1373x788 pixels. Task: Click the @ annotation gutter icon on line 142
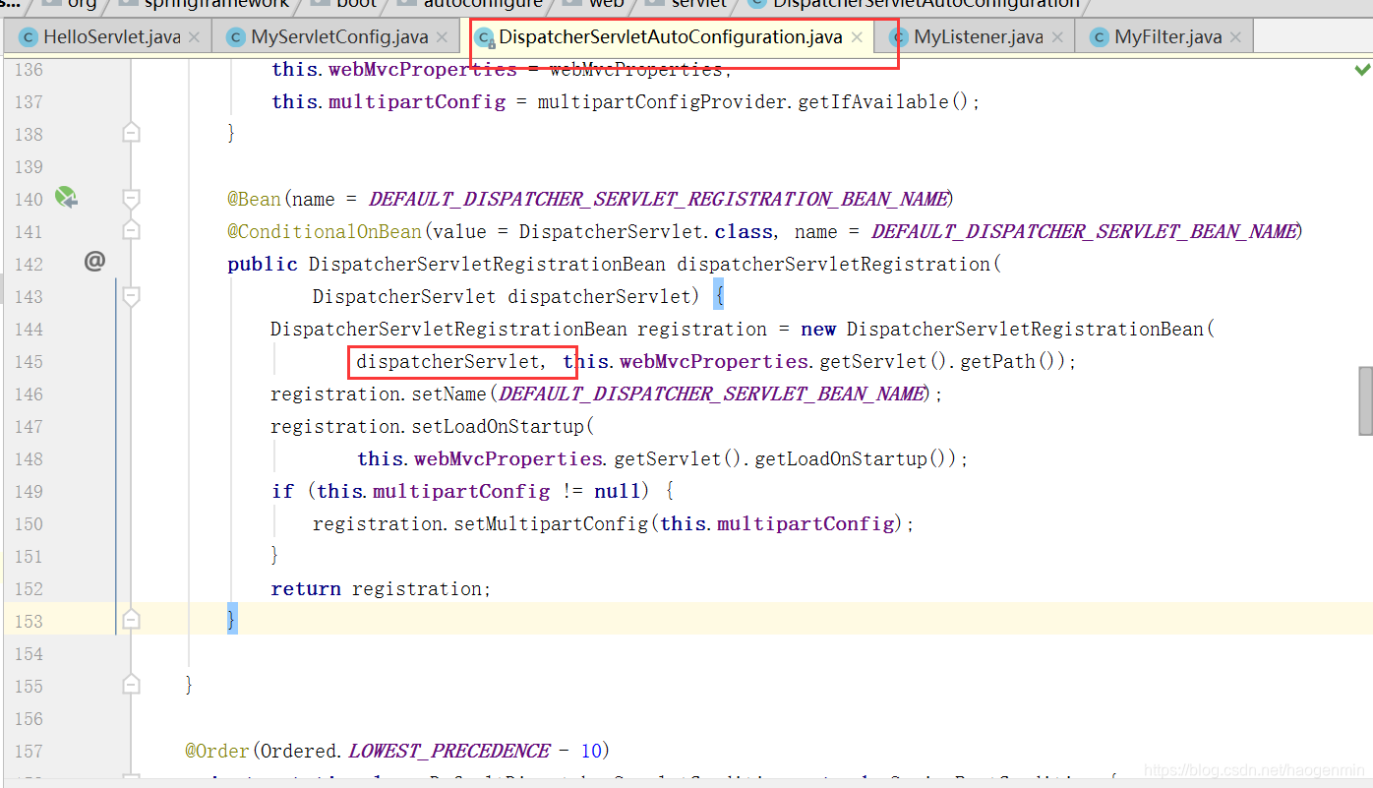(x=93, y=262)
